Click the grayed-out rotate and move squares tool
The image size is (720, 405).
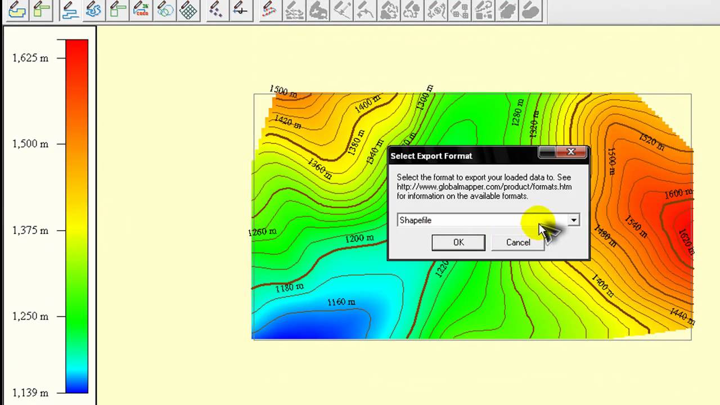tap(483, 10)
